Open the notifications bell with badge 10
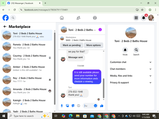This screenshot has height=119, width=159. click(144, 18)
